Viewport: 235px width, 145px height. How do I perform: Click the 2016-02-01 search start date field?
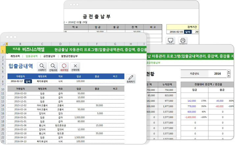[x=176, y=32]
